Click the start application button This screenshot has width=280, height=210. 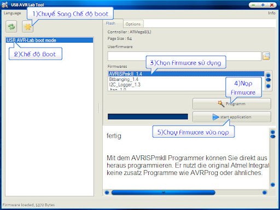[232, 117]
